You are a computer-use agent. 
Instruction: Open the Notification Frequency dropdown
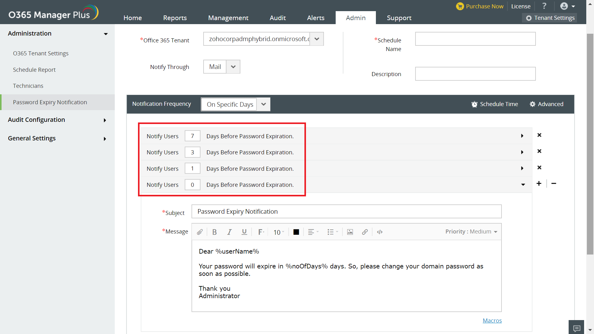(264, 105)
